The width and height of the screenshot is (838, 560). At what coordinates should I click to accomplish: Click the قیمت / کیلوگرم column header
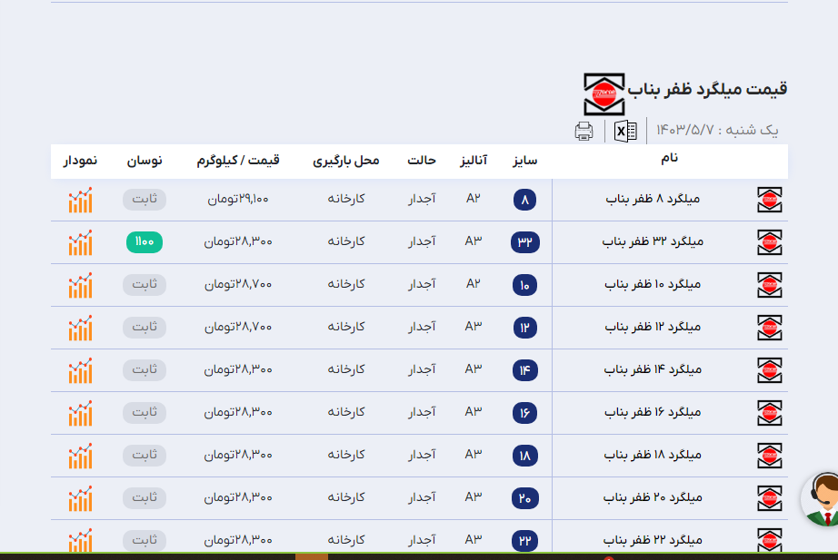point(237,161)
